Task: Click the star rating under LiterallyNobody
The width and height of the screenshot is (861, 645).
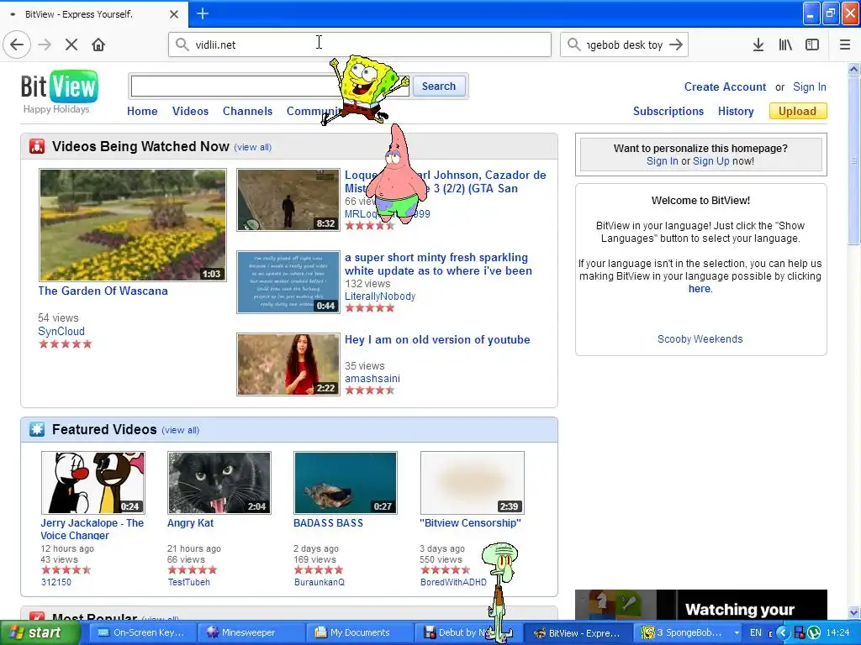Action: [370, 307]
